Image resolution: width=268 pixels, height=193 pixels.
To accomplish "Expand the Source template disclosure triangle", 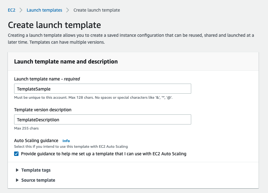I will [x=17, y=180].
